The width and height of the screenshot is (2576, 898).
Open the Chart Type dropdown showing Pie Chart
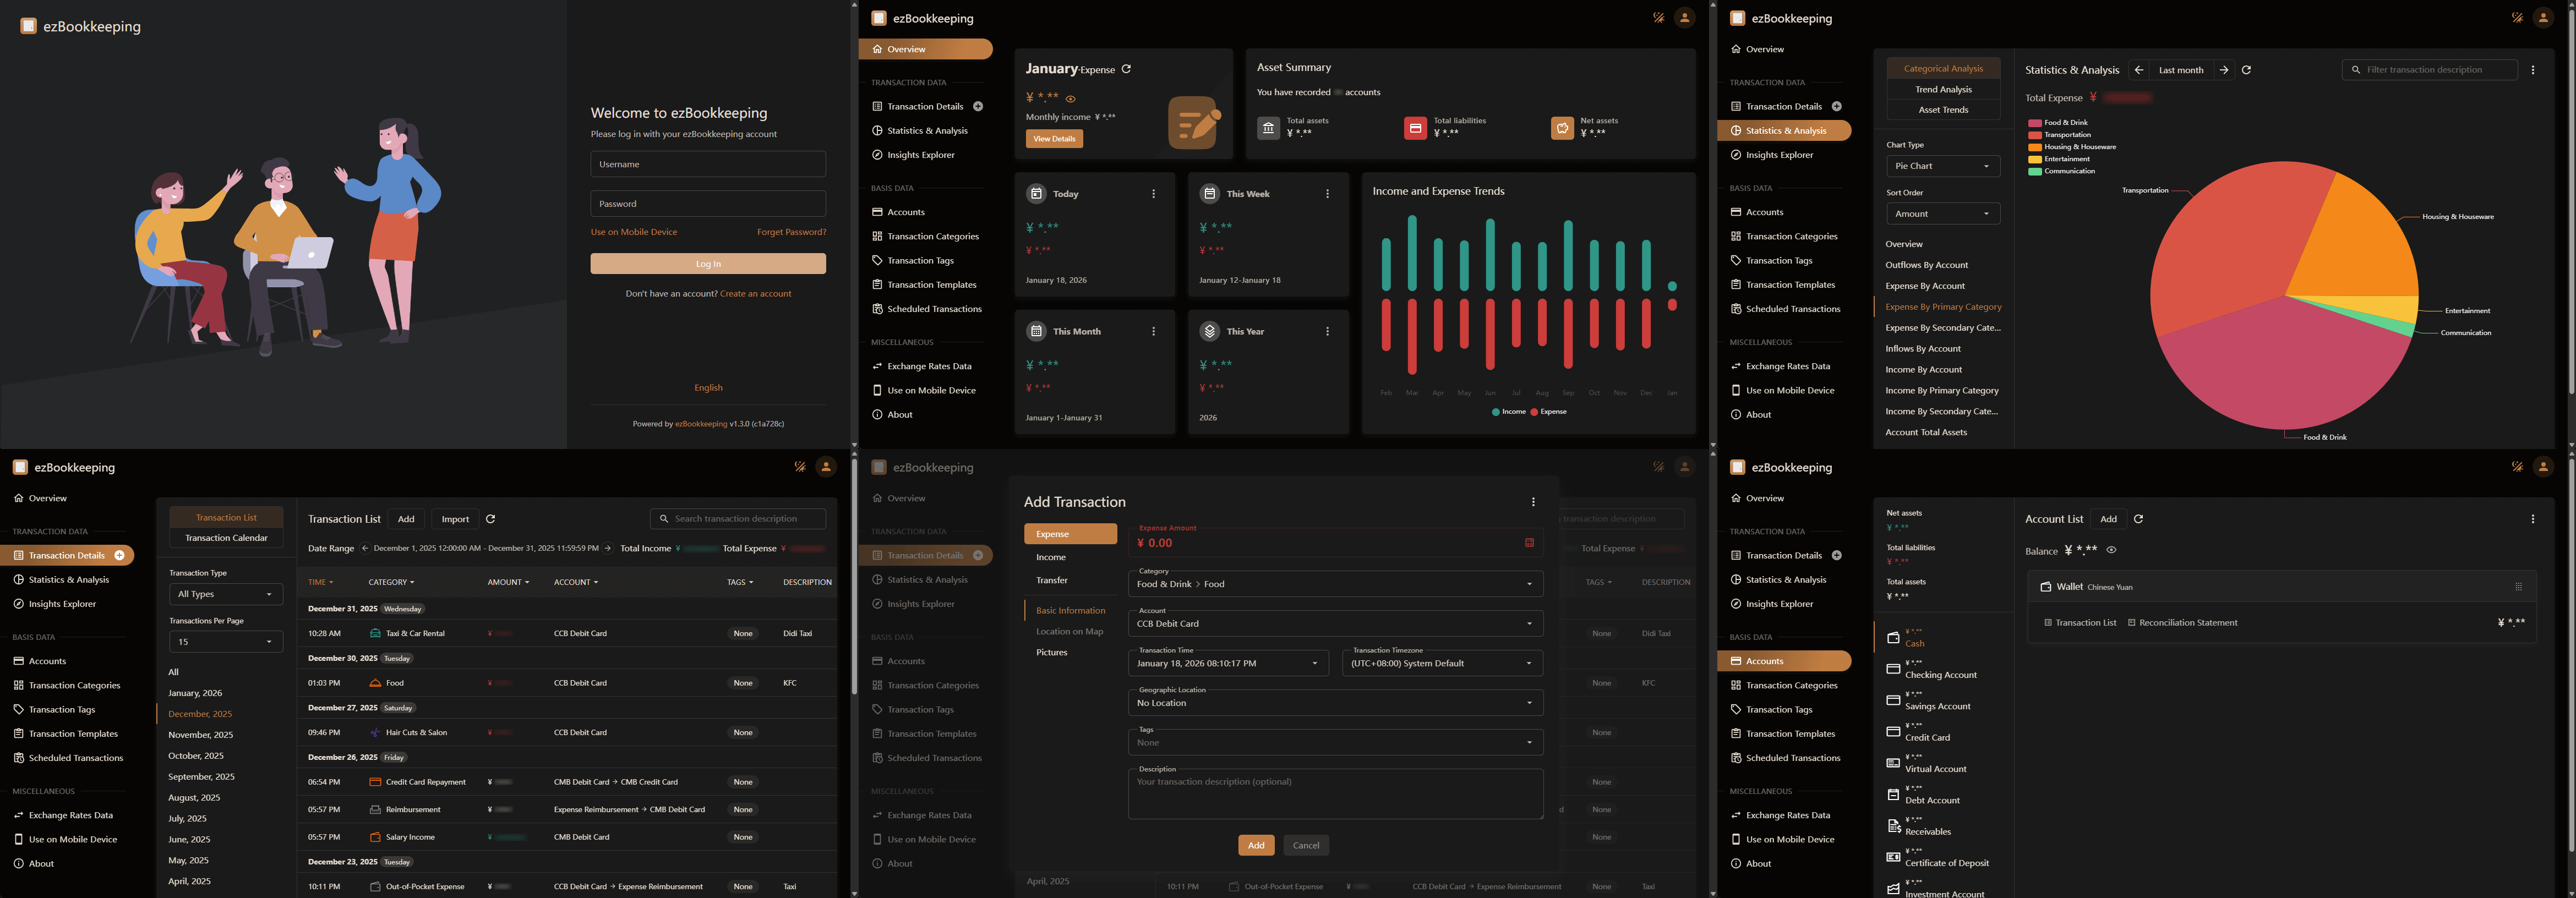tap(1943, 166)
